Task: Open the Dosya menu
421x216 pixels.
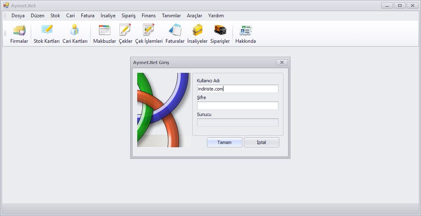Action: (x=18, y=16)
